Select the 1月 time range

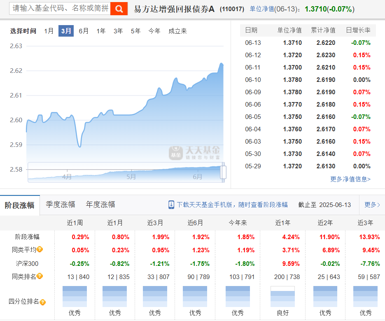[x=49, y=31]
